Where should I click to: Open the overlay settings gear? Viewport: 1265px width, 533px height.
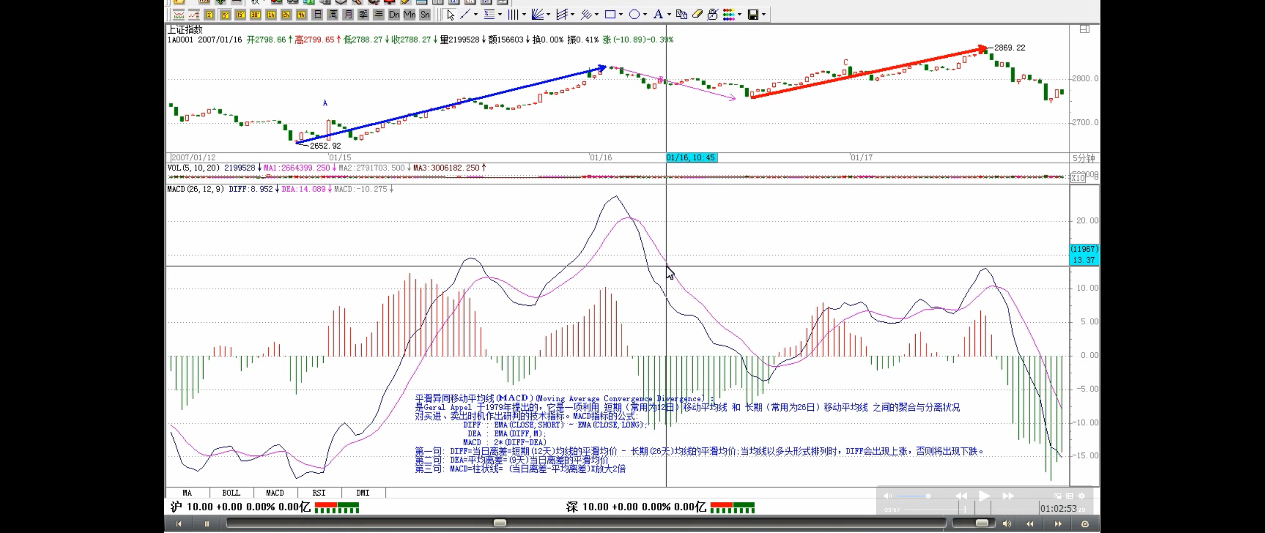1082,495
